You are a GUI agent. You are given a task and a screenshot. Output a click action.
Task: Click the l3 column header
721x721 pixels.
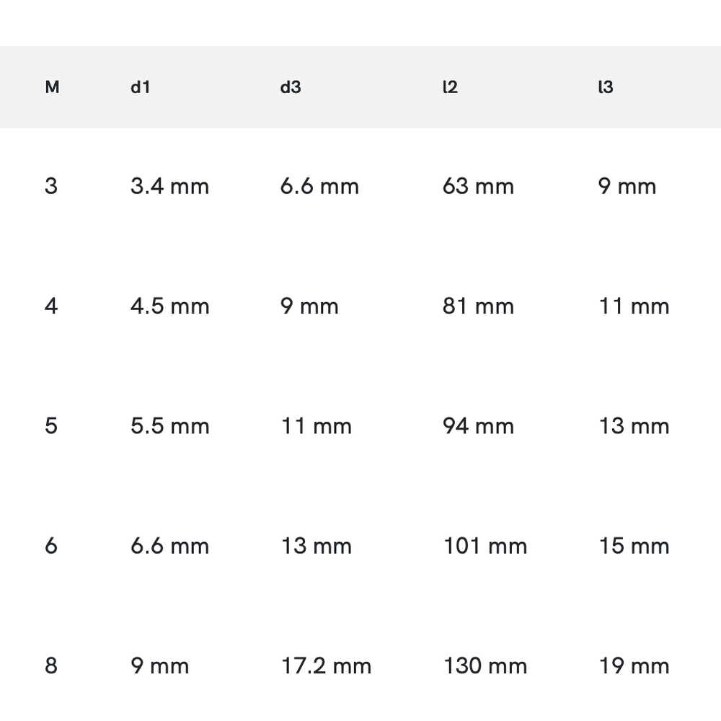(x=606, y=87)
